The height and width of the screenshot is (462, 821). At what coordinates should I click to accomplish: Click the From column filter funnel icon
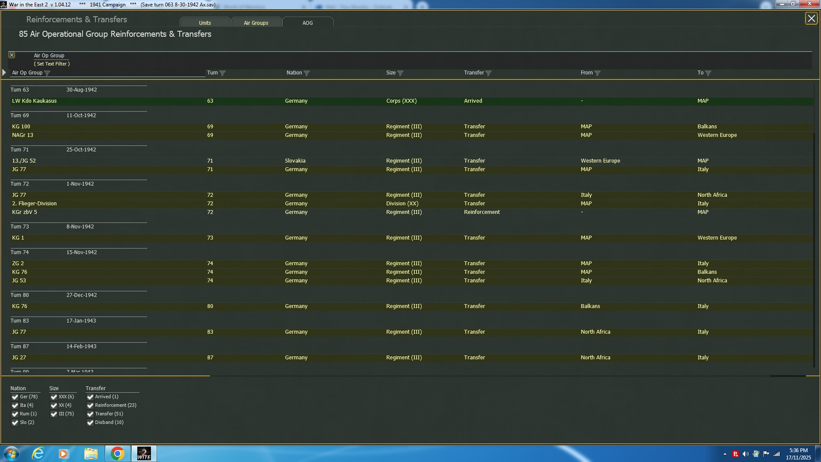(597, 73)
